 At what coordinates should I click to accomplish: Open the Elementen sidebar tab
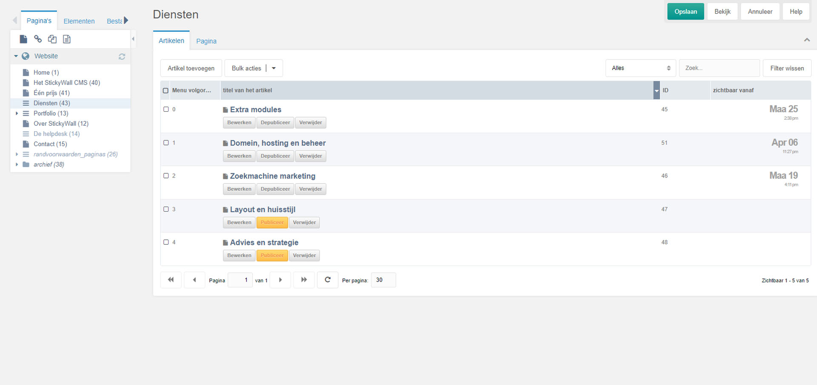coord(79,21)
